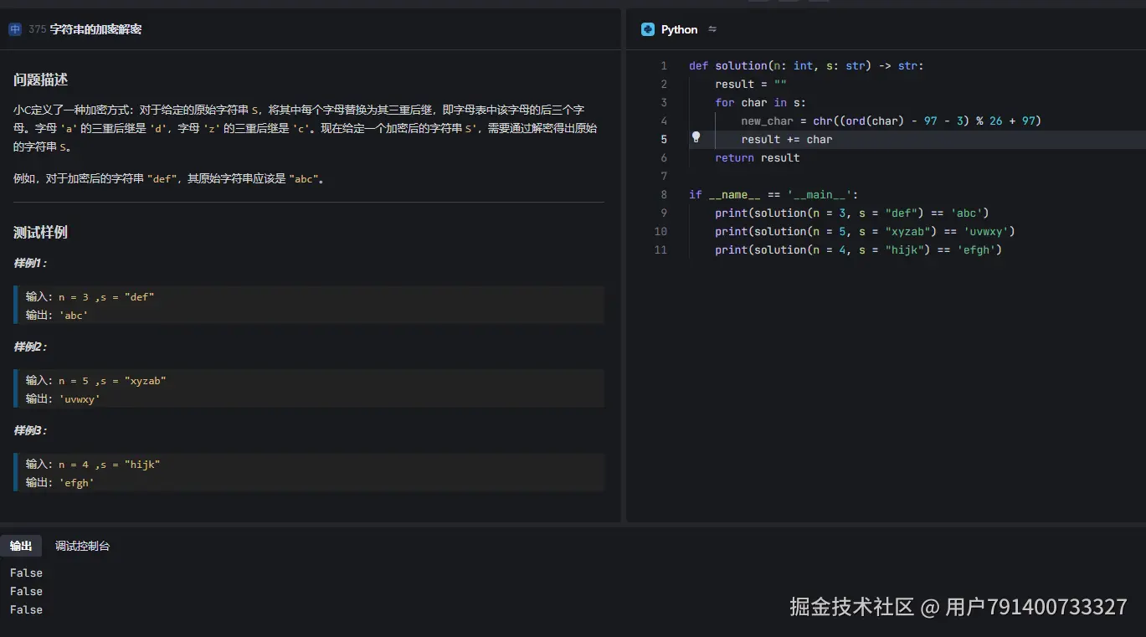Screen dimensions: 1146x637
Task: Click line number 11 in the editor gutter
Action: 661,249
